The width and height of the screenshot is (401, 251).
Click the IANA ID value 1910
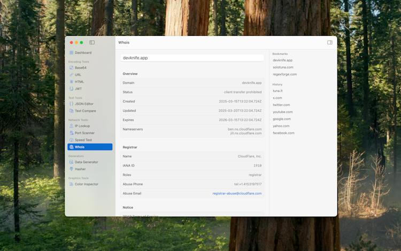coord(258,165)
